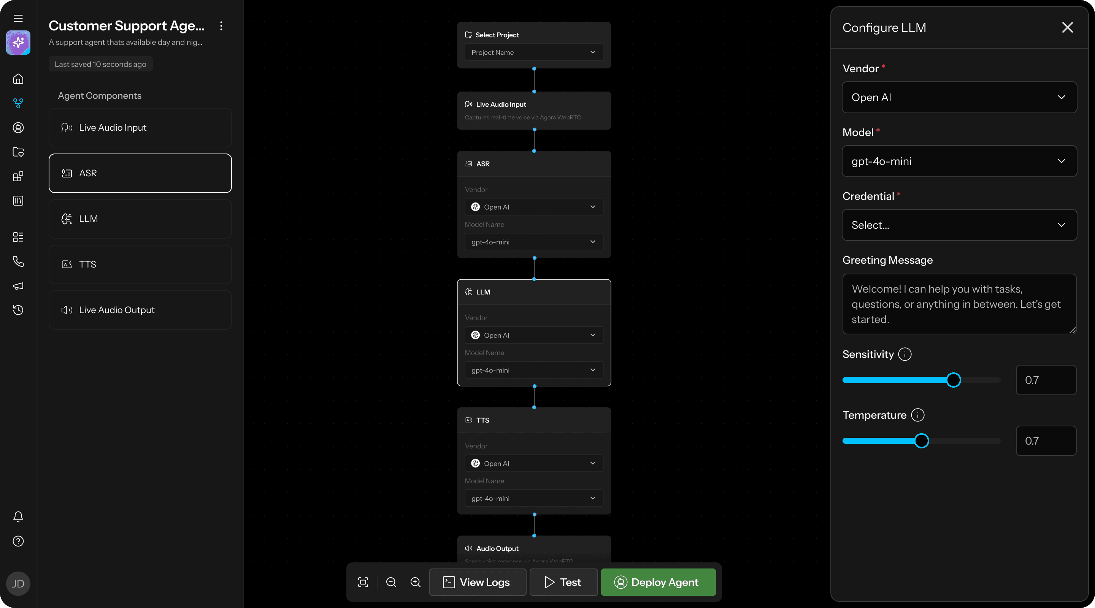The image size is (1095, 608).
Task: Click the Deploy Agent button
Action: click(658, 582)
